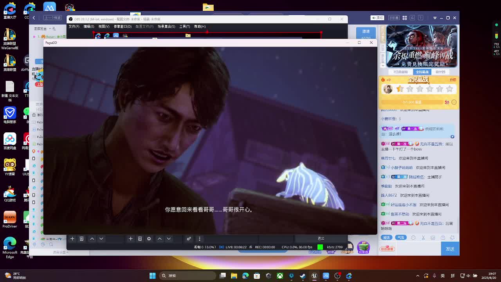Click the second blue pill button above chat input
This screenshot has width=501, height=282.
point(400,237)
